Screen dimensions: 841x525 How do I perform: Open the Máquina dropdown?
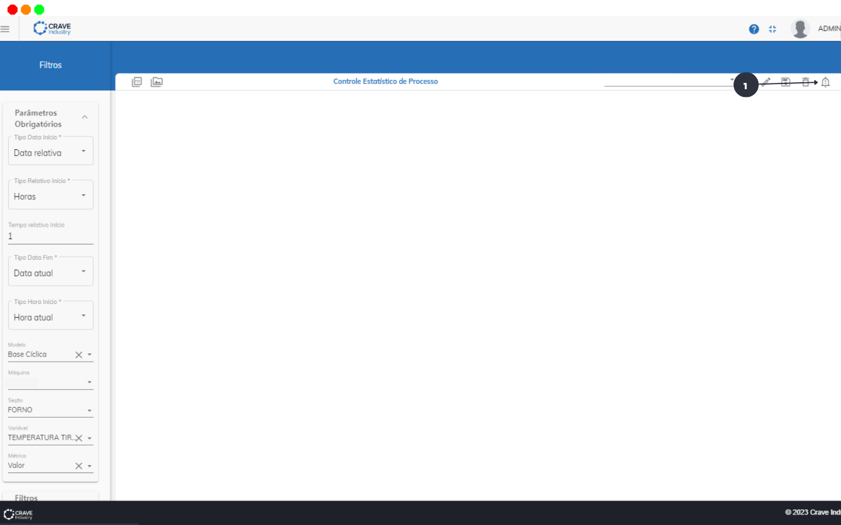pyautogui.click(x=51, y=382)
